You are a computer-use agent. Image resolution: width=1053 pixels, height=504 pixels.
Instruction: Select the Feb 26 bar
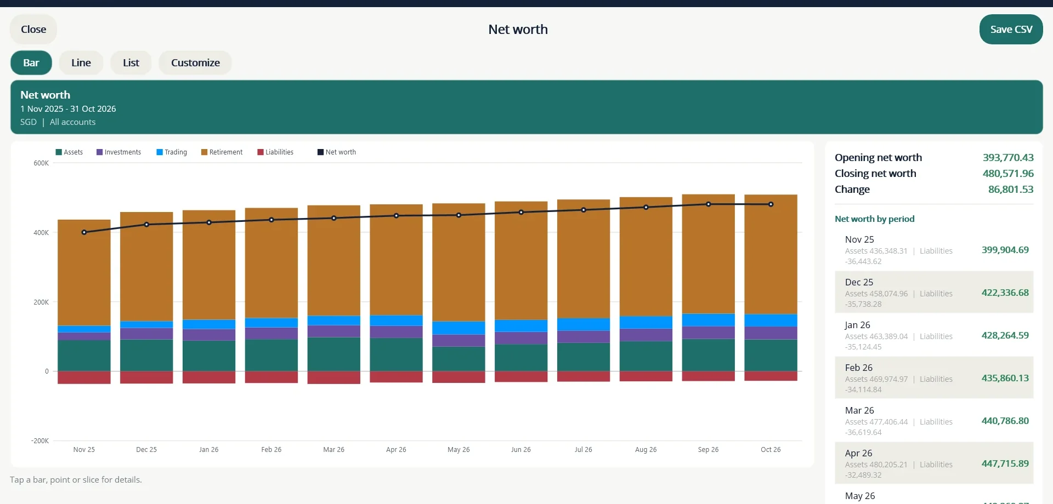point(271,295)
